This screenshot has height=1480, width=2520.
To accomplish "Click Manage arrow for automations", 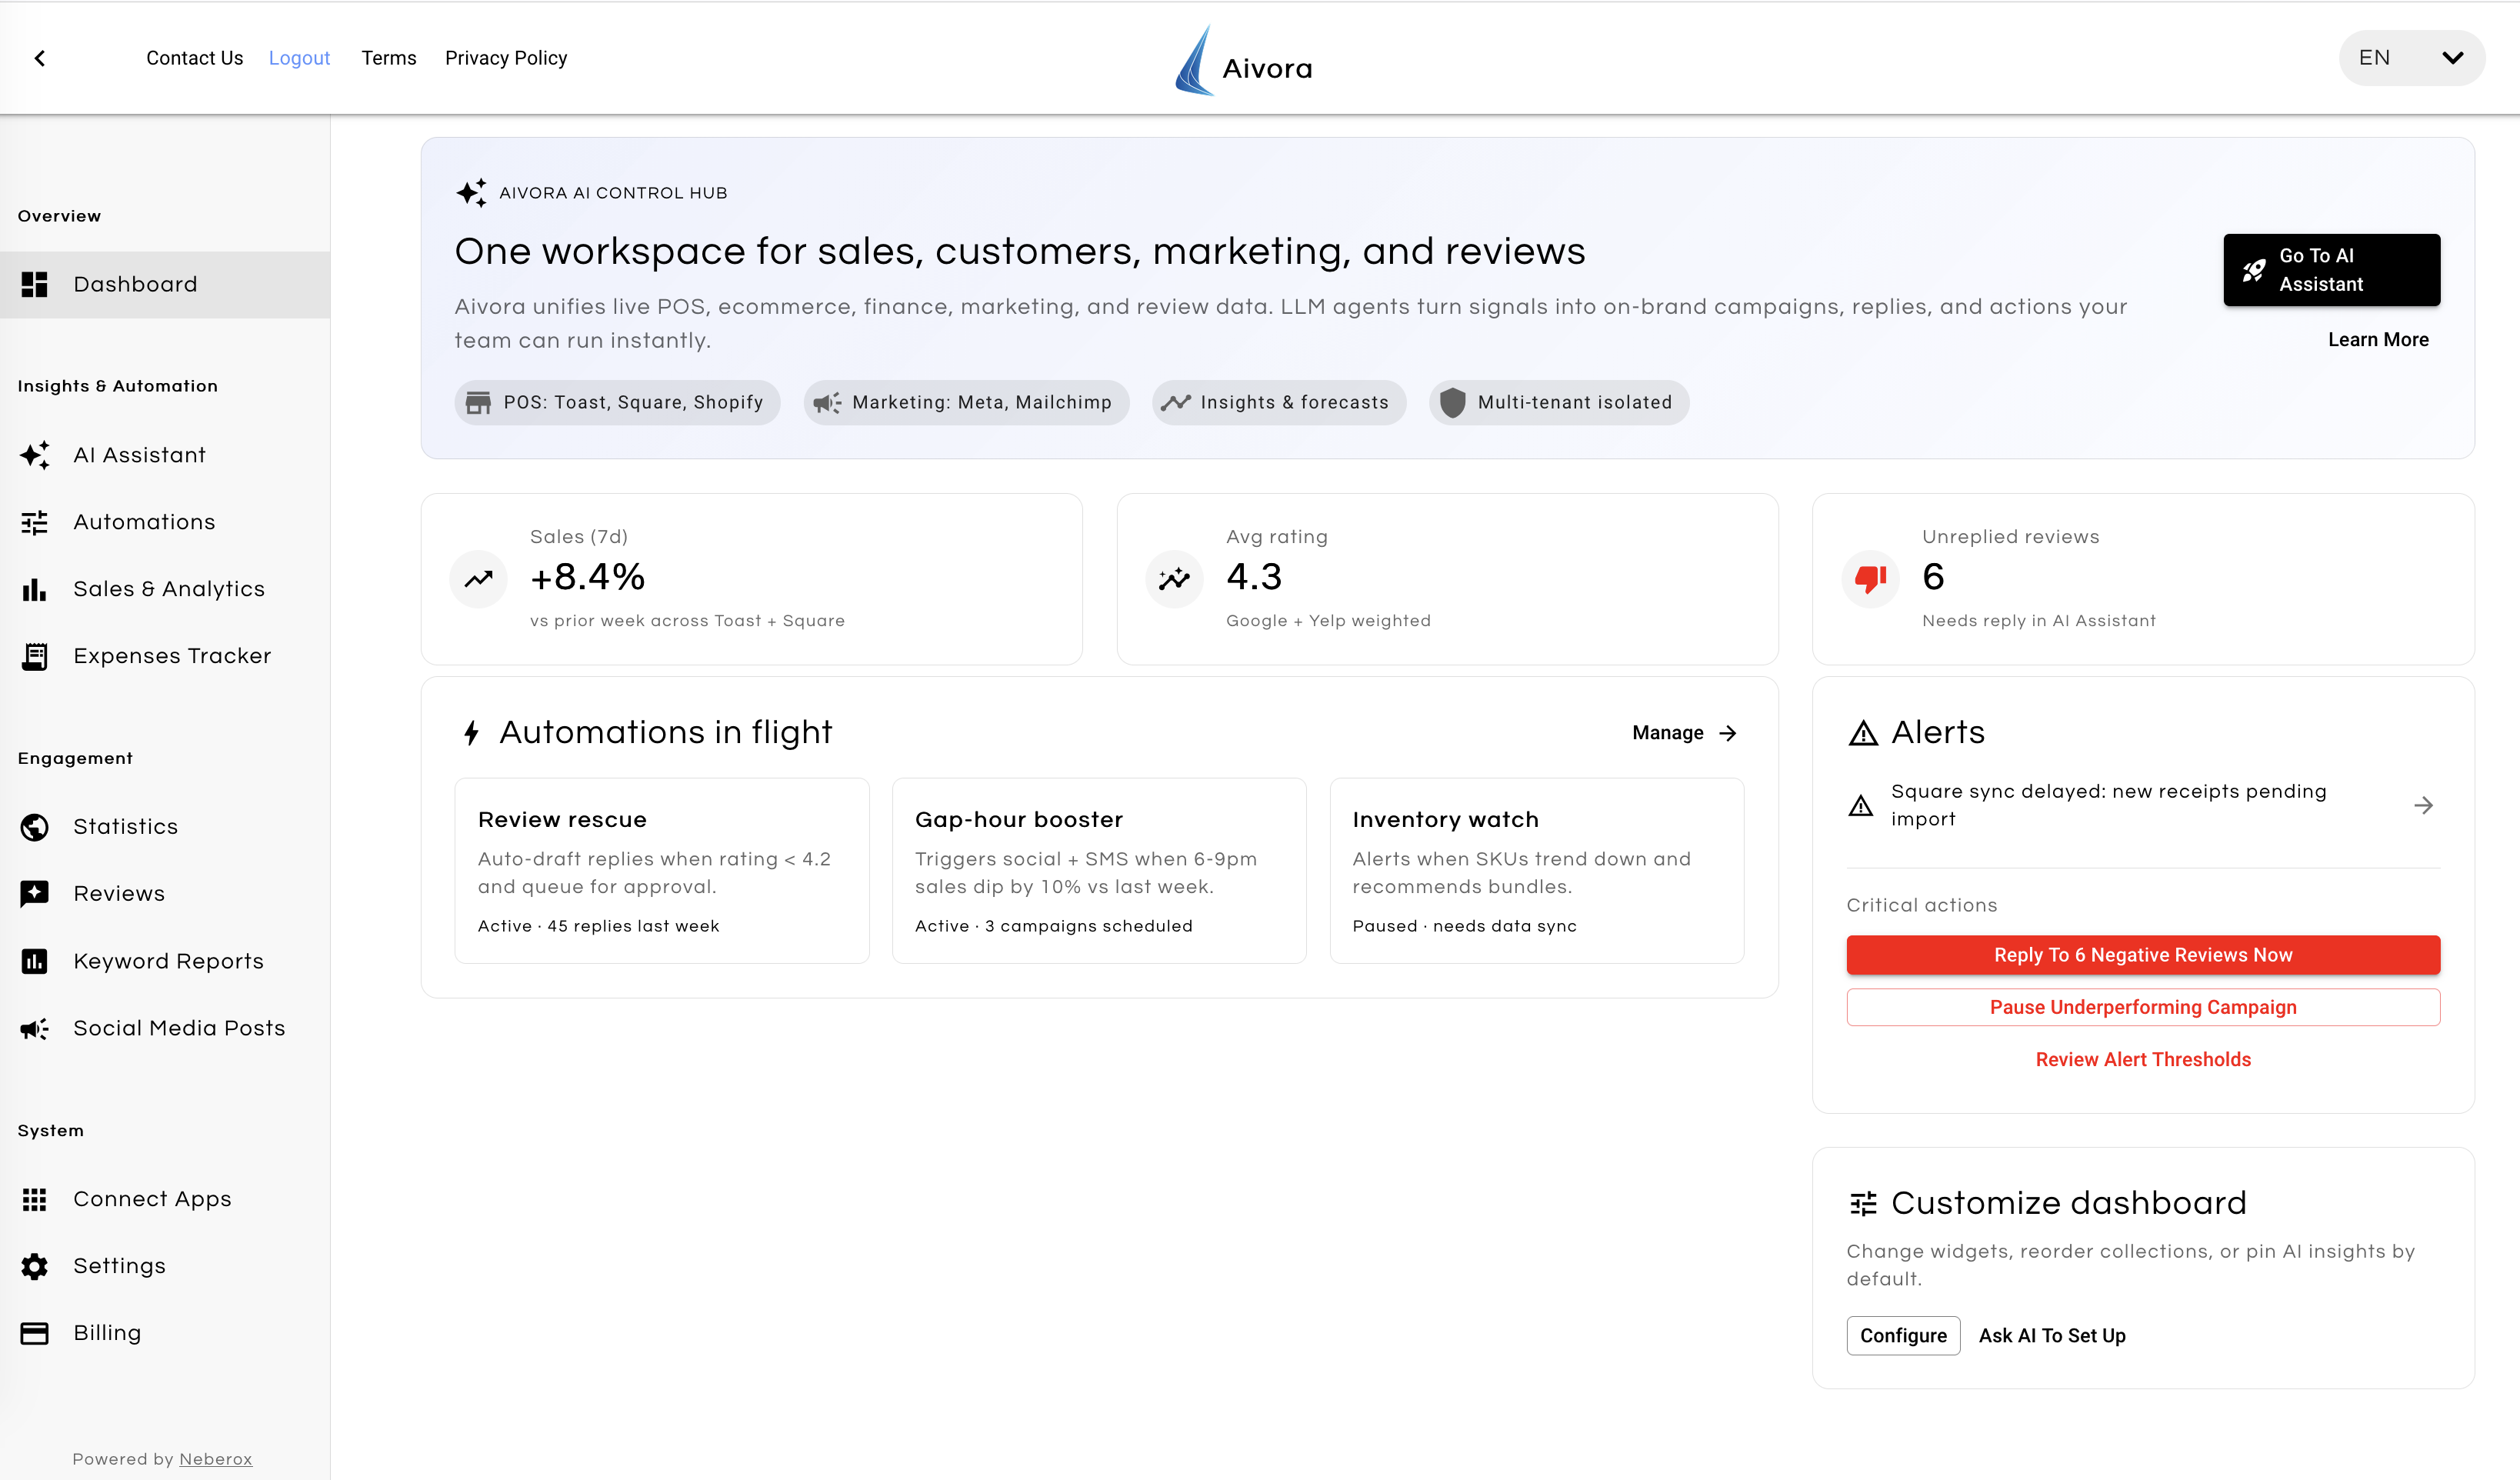I will [1727, 733].
